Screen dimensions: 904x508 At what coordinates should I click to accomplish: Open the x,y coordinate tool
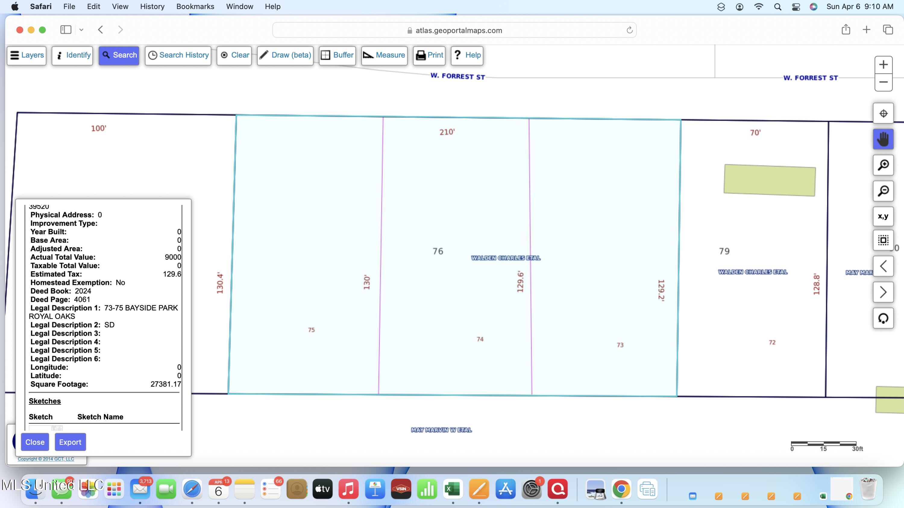(x=883, y=216)
